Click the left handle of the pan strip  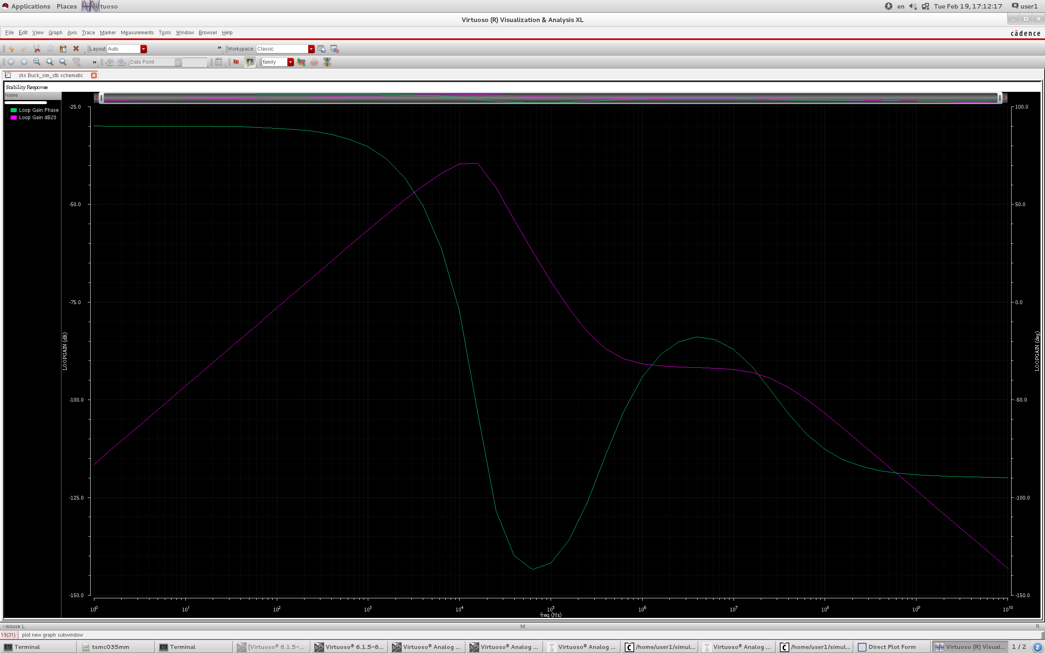pos(102,98)
